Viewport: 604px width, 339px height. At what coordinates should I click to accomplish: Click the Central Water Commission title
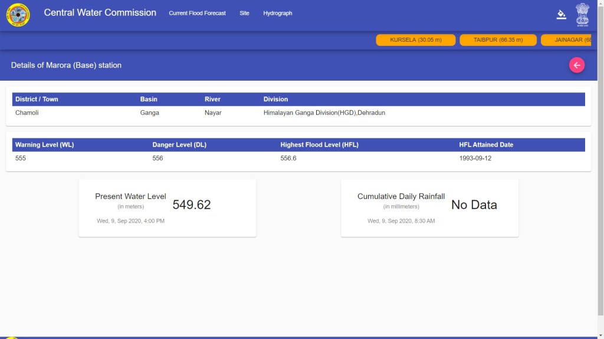pyautogui.click(x=100, y=12)
